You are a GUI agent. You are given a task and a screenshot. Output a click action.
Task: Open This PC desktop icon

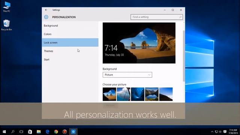click(x=7, y=7)
